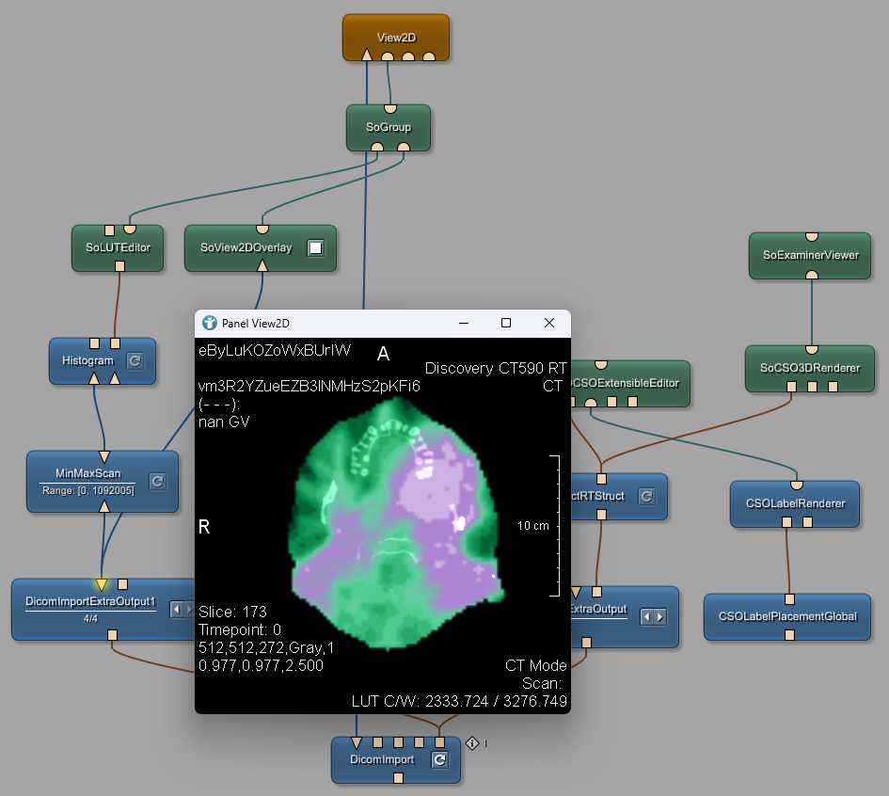
Task: Select the SoGroup module node
Action: 388,127
